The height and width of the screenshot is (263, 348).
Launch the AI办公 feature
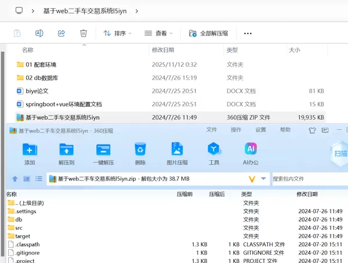251,150
